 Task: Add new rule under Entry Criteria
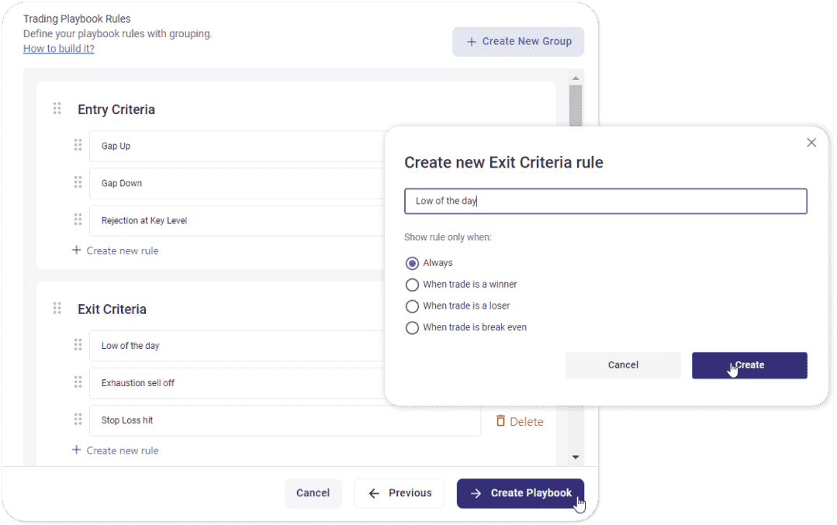pos(116,250)
